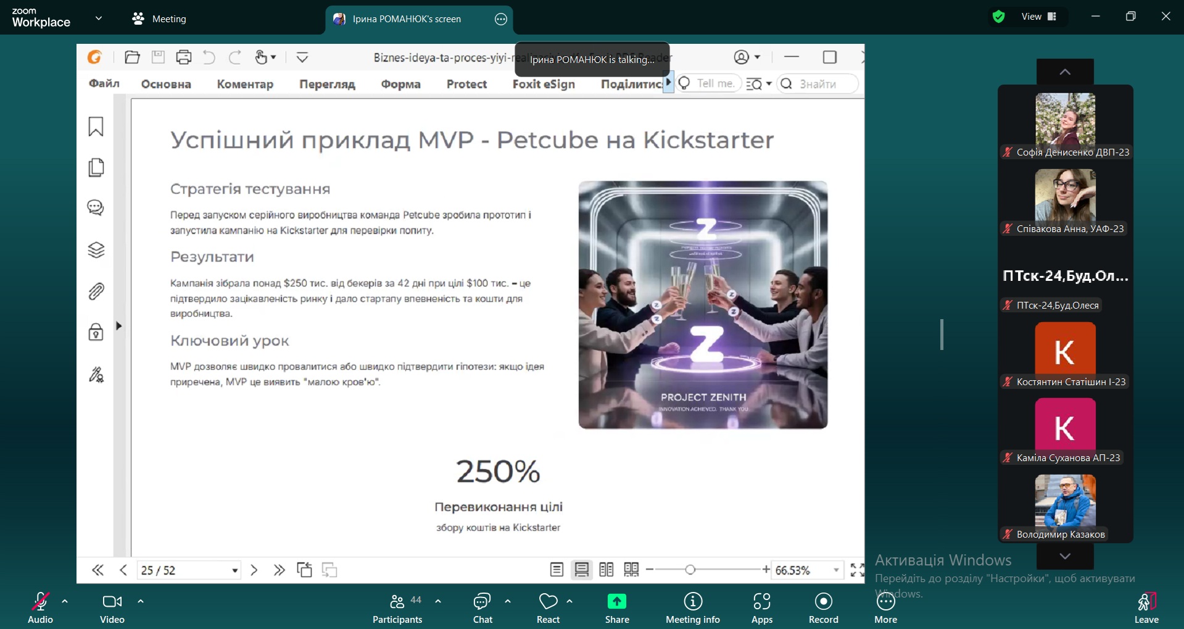Open the Attachments paperclip panel
The width and height of the screenshot is (1184, 629).
pyautogui.click(x=96, y=291)
